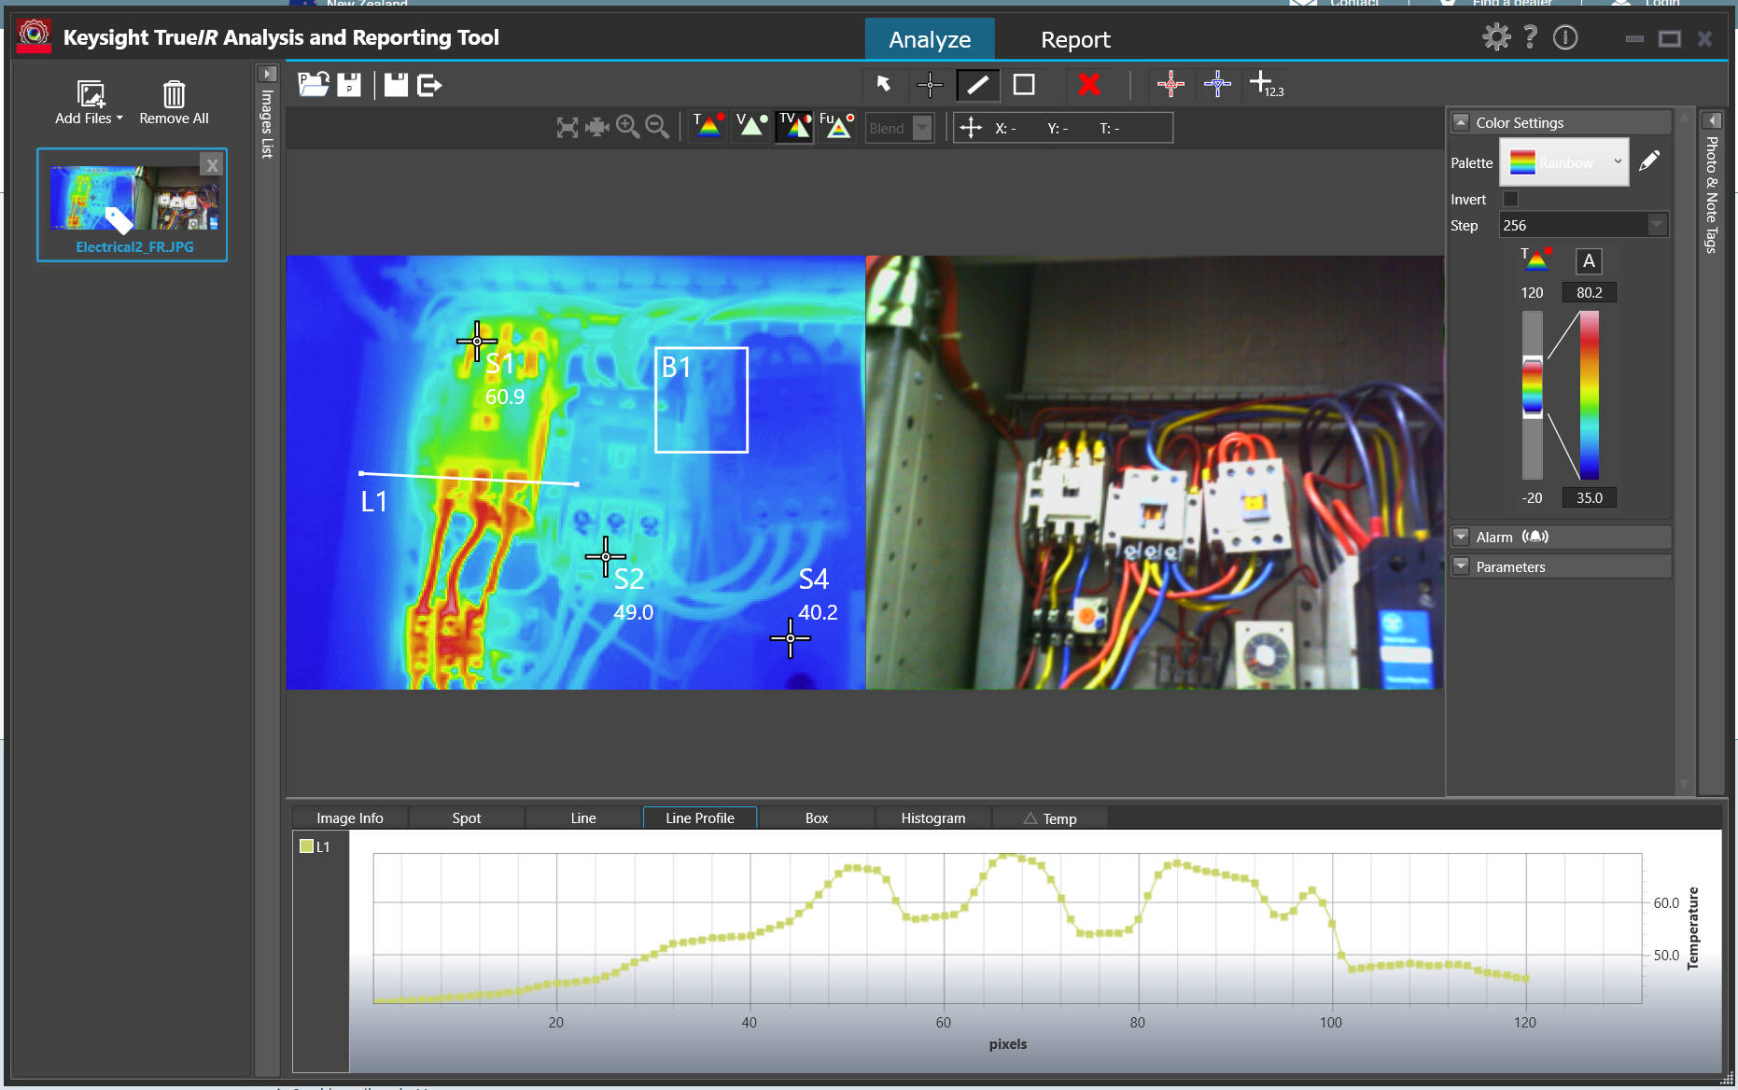Click the export image icon
The height and width of the screenshot is (1090, 1738).
click(429, 86)
